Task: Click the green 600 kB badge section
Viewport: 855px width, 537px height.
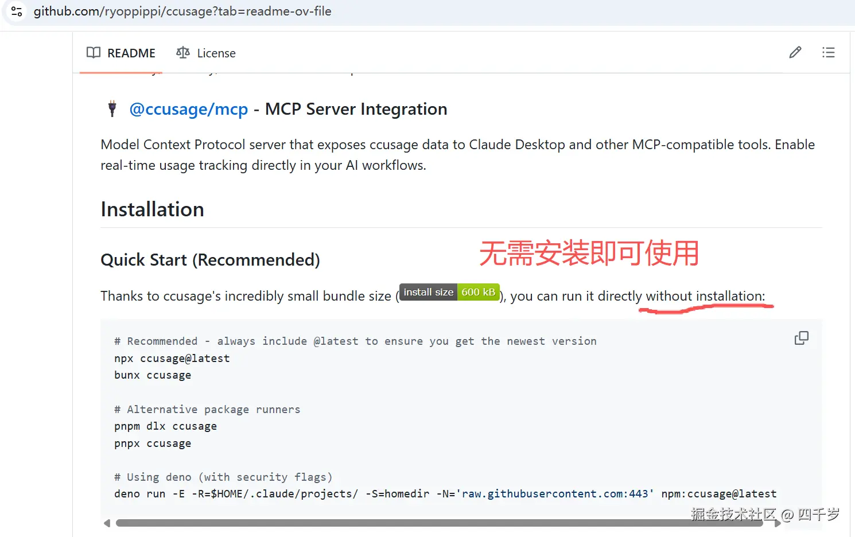Action: coord(479,292)
